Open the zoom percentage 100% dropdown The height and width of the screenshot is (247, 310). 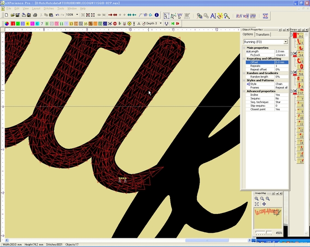pyautogui.click(x=77, y=15)
